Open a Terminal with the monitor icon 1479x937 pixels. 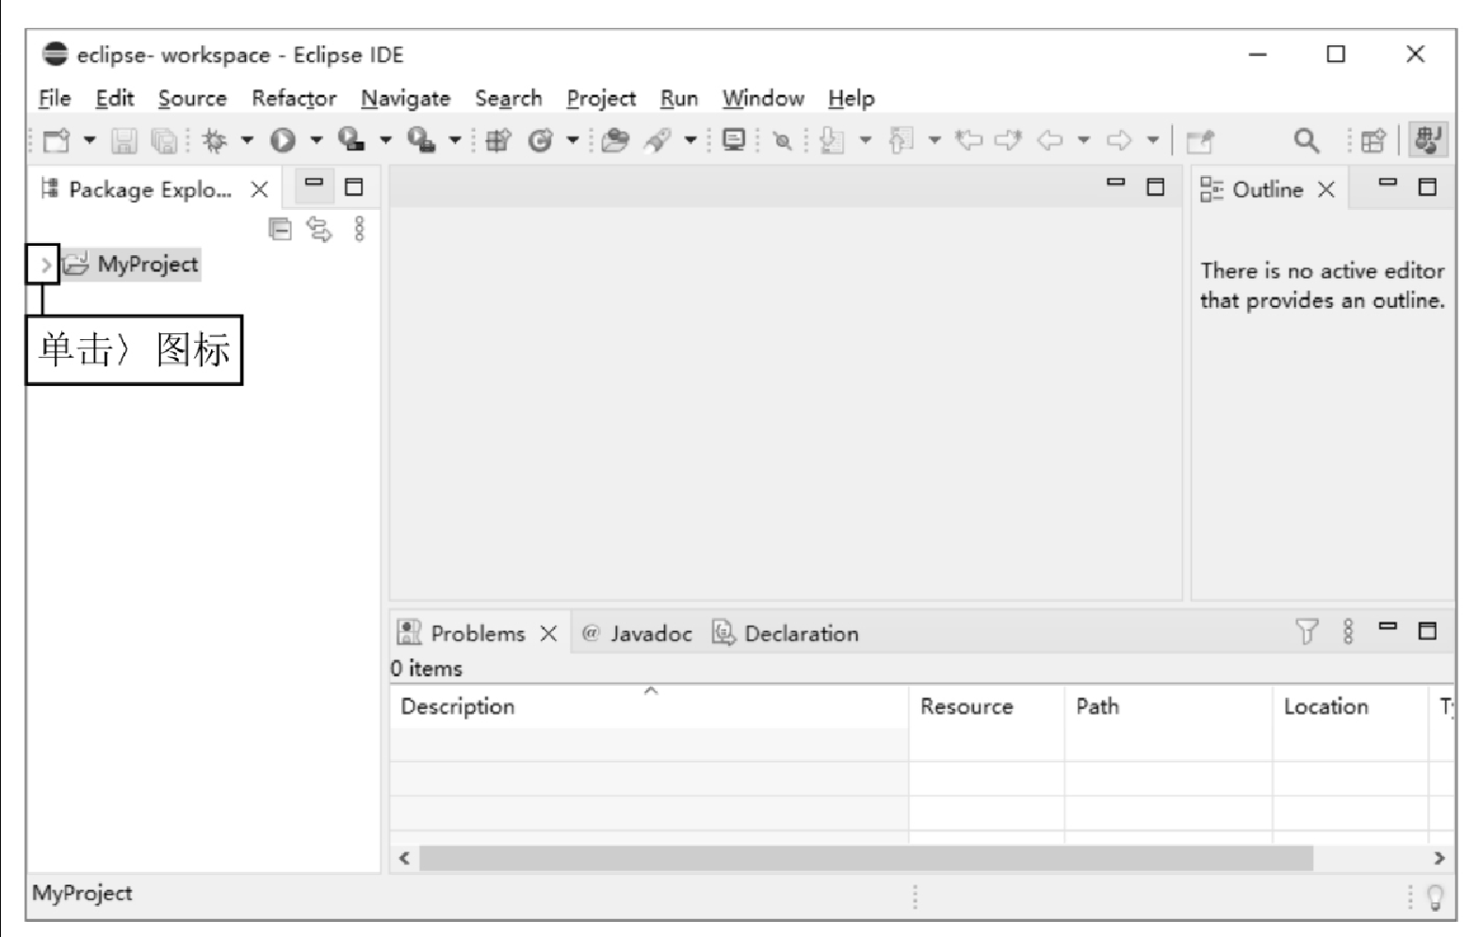[x=733, y=140]
